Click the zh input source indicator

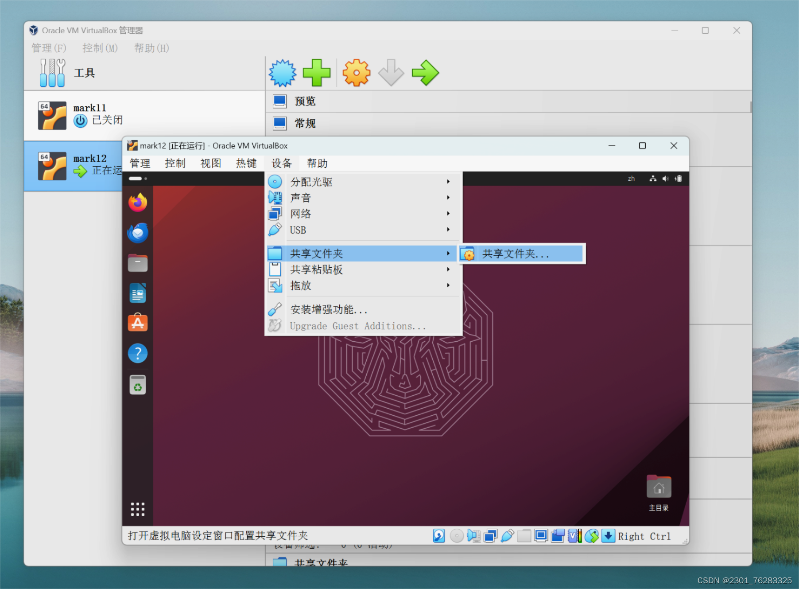631,179
